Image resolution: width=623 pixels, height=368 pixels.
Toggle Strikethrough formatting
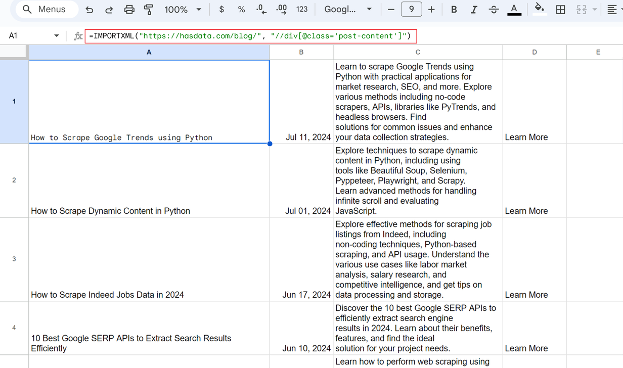click(494, 10)
